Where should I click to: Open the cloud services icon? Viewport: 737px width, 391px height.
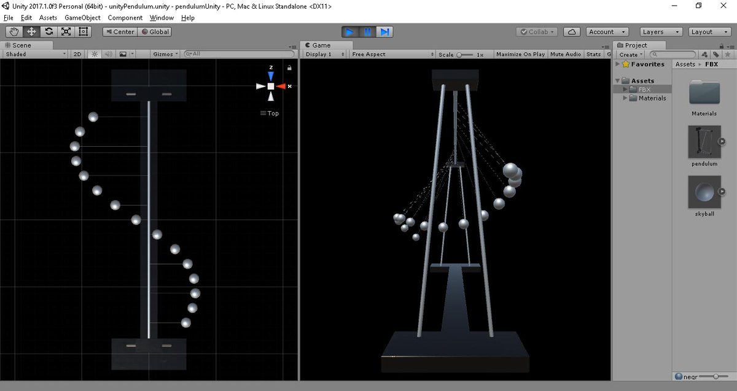tap(572, 31)
